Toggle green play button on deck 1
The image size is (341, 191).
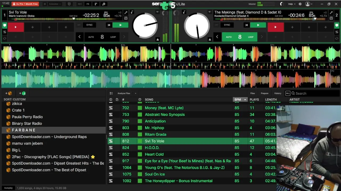click(x=120, y=25)
